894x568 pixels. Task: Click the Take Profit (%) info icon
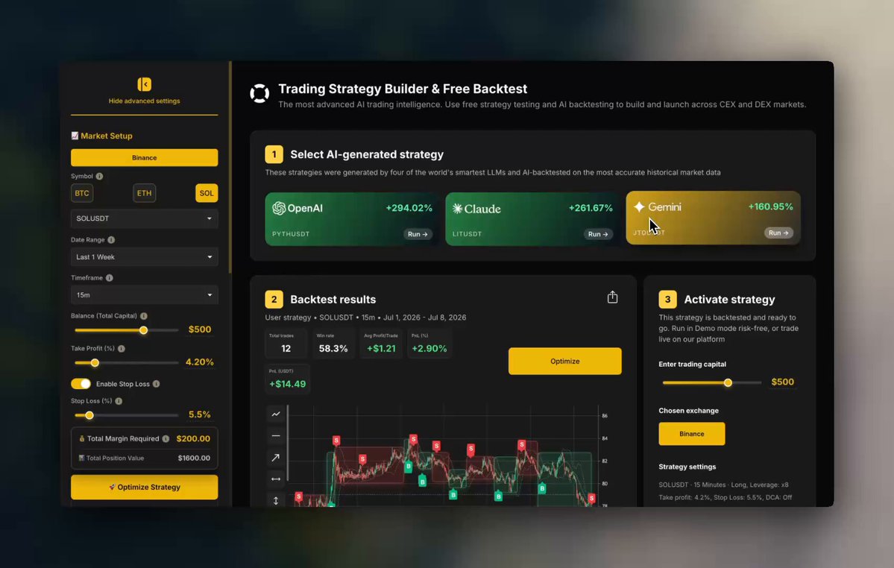(122, 349)
